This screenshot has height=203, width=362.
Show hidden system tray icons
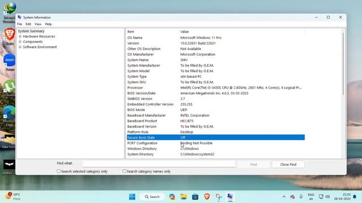pyautogui.click(x=284, y=197)
